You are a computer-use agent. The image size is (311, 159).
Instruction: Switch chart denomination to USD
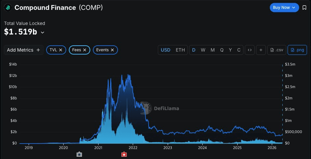click(165, 50)
